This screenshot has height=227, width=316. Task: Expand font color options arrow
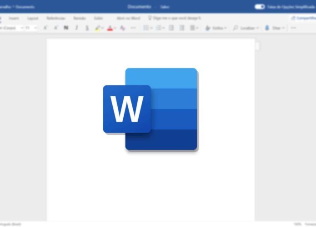115,28
